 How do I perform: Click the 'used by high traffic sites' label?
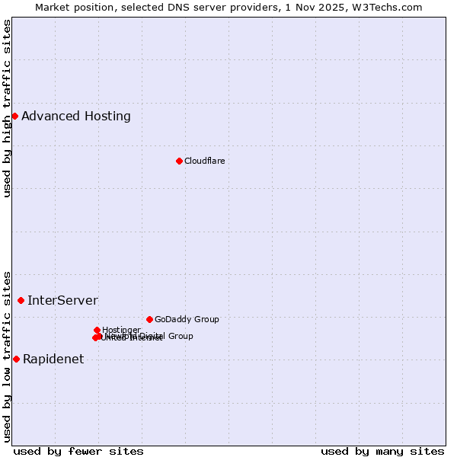[x=7, y=108]
